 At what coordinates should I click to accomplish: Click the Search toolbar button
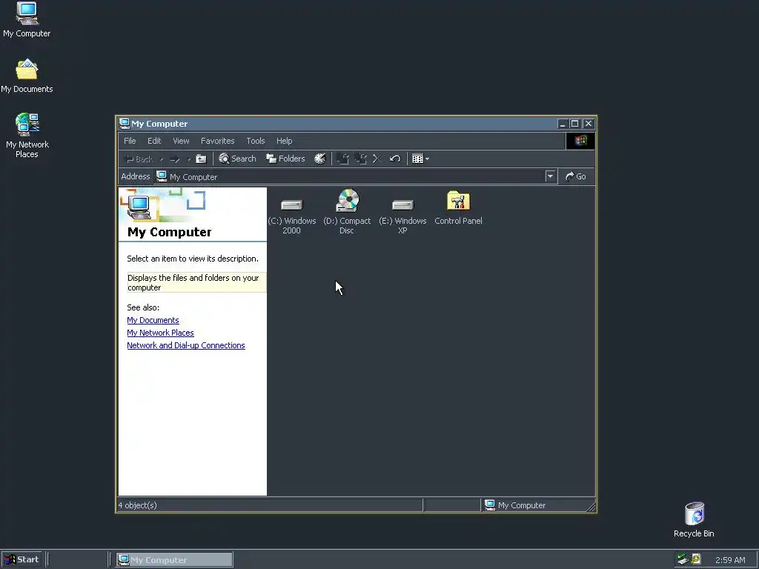click(x=237, y=159)
